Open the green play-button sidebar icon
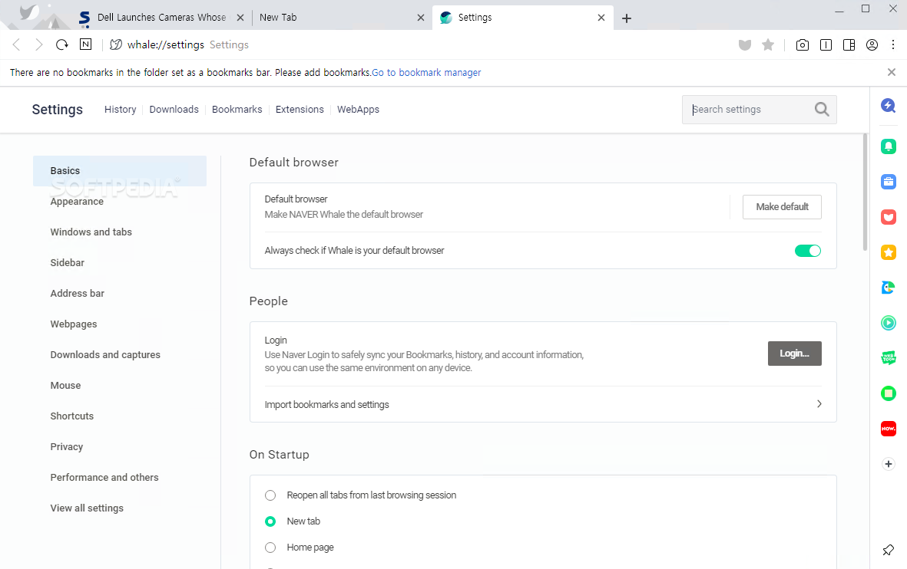This screenshot has width=907, height=569. 889,322
